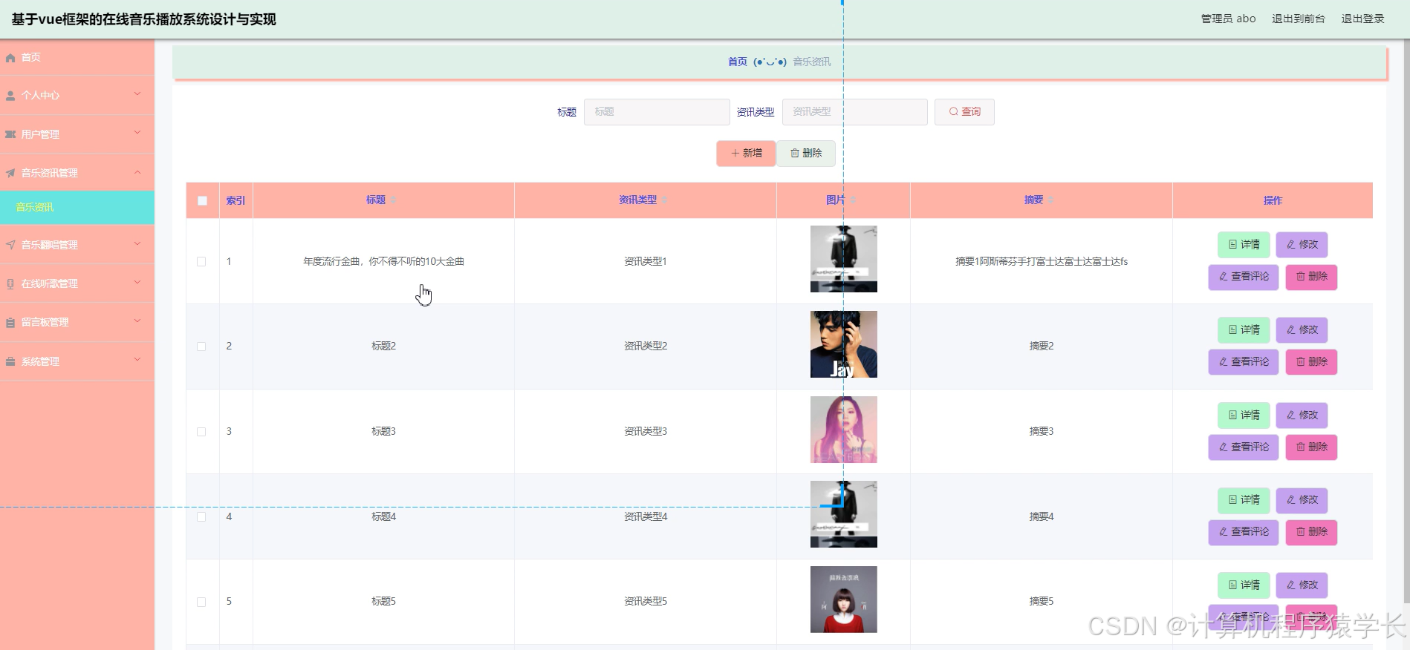Open 详情 for row 标题5
This screenshot has width=1410, height=650.
point(1244,585)
